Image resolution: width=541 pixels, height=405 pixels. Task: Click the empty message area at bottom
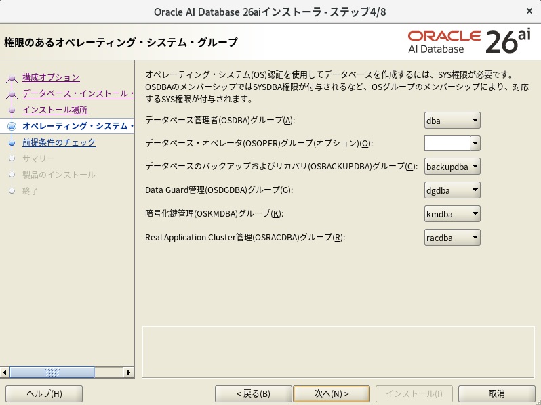(338, 352)
